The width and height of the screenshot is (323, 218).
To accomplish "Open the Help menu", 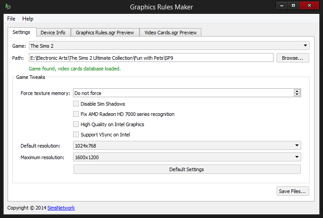I will coord(28,19).
